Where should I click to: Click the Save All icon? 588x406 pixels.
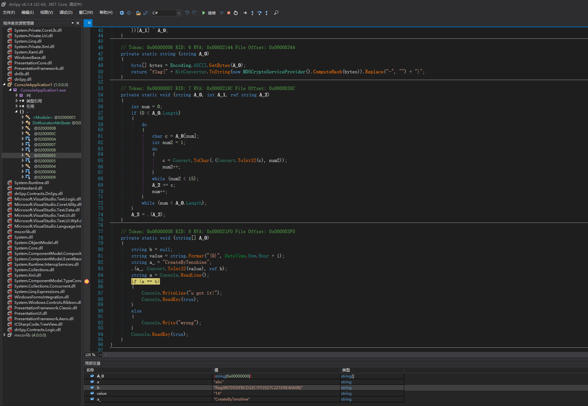[x=145, y=13]
